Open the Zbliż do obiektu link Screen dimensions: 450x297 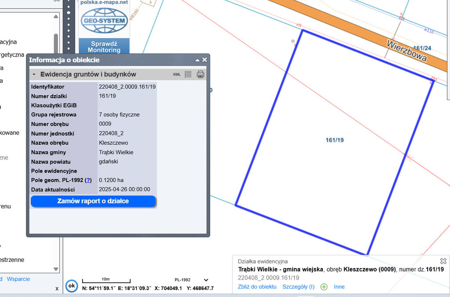tap(257, 287)
